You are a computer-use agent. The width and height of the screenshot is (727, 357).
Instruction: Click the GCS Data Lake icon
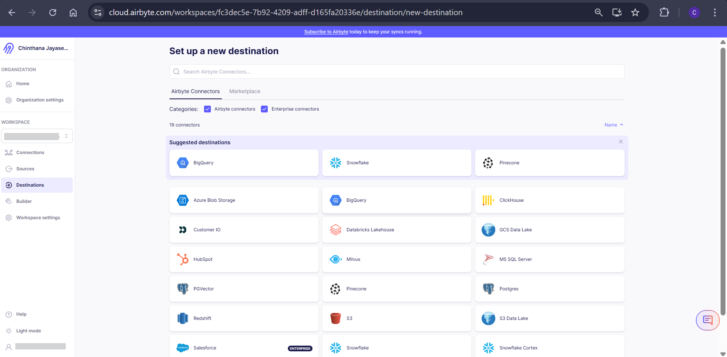click(488, 230)
